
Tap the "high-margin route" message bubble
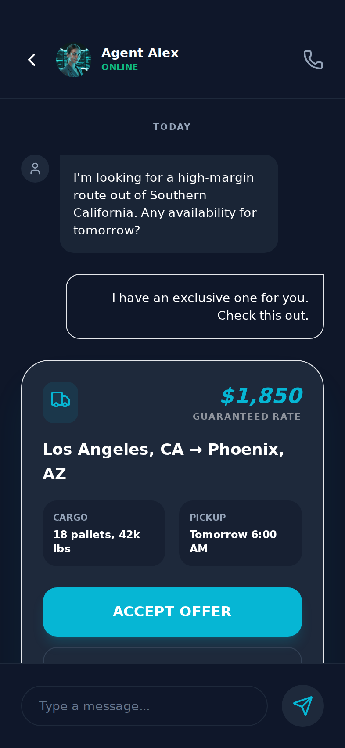pyautogui.click(x=169, y=204)
